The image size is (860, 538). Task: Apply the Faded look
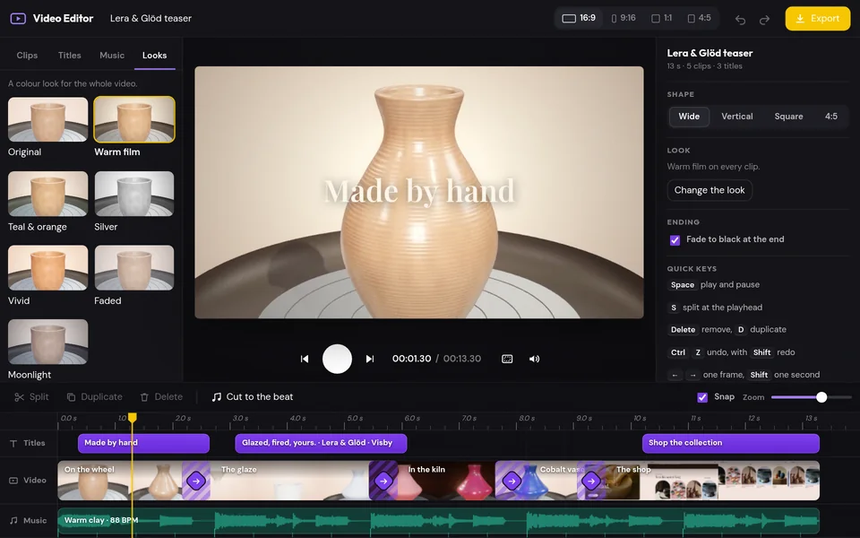click(134, 268)
